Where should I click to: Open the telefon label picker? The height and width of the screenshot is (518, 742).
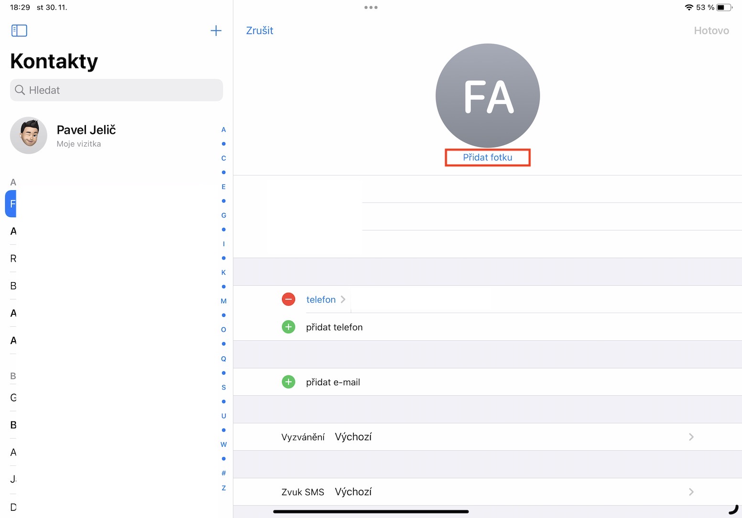click(x=326, y=300)
